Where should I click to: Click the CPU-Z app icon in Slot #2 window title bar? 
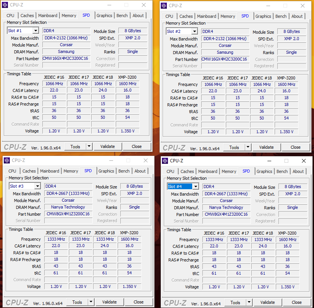pyautogui.click(x=164, y=6)
